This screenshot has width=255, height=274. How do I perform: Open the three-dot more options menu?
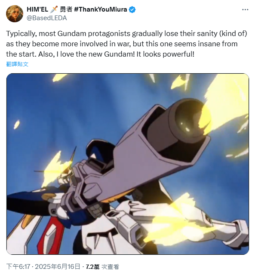click(245, 9)
